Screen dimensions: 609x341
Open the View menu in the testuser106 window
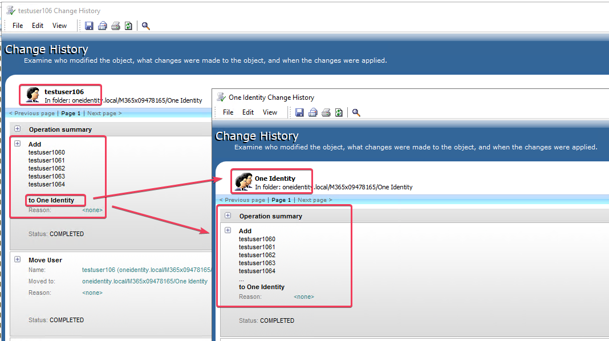click(x=59, y=26)
